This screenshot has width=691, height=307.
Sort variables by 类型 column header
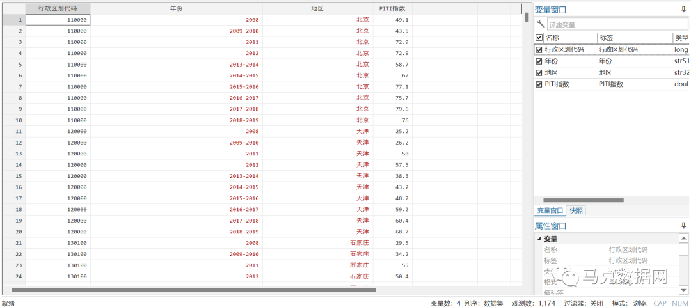coord(681,38)
